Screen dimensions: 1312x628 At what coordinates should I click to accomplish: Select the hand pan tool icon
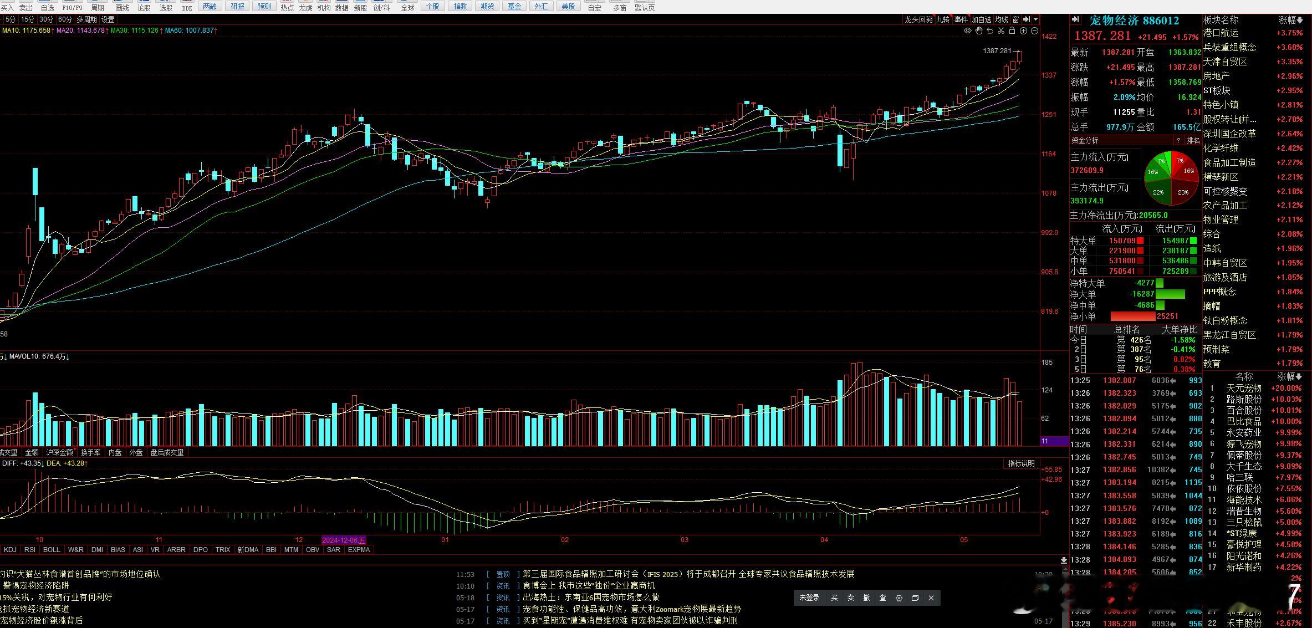click(x=979, y=31)
